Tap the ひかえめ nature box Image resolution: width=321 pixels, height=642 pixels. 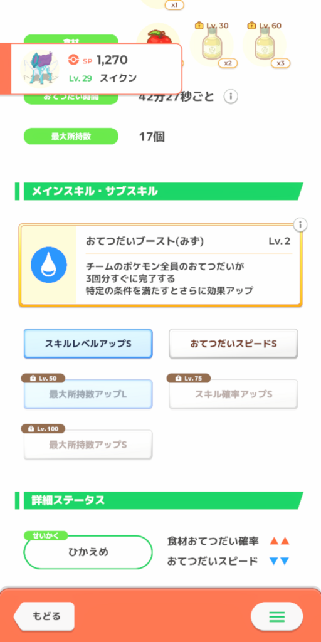coord(88,552)
